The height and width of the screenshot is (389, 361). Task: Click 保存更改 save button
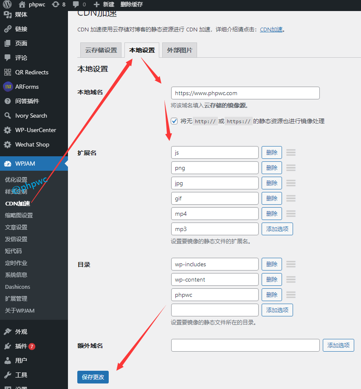pos(93,377)
